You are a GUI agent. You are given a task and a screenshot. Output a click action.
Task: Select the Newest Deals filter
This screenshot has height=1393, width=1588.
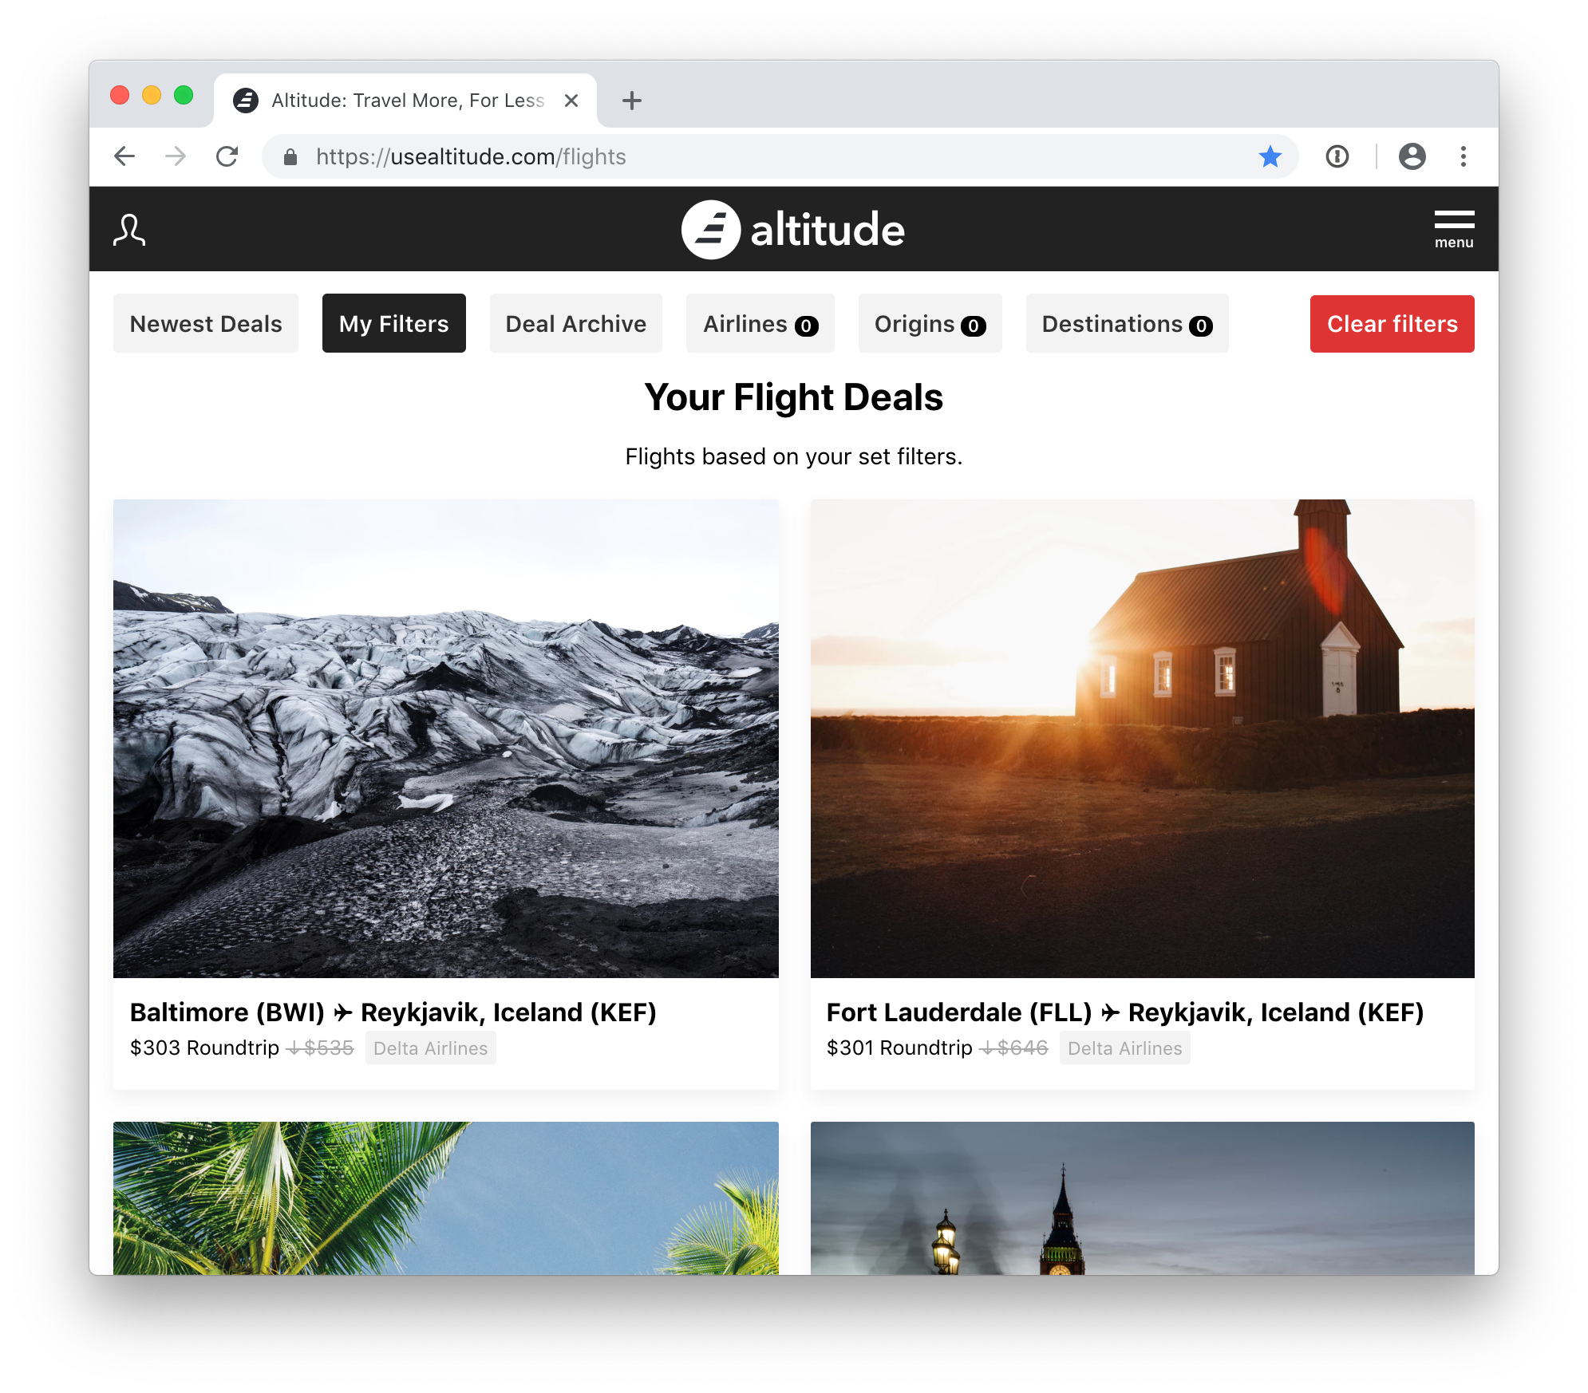(x=205, y=323)
